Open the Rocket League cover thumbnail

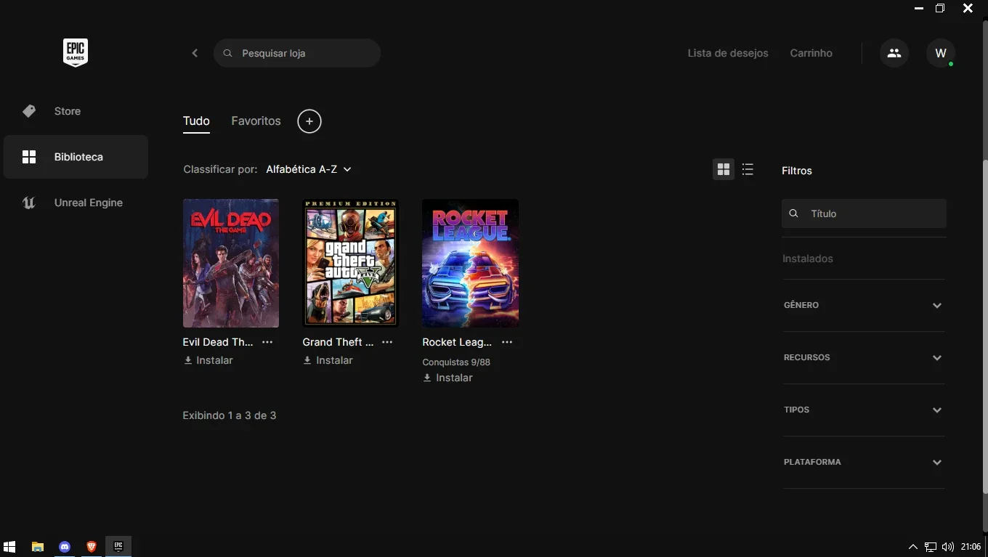tap(471, 263)
